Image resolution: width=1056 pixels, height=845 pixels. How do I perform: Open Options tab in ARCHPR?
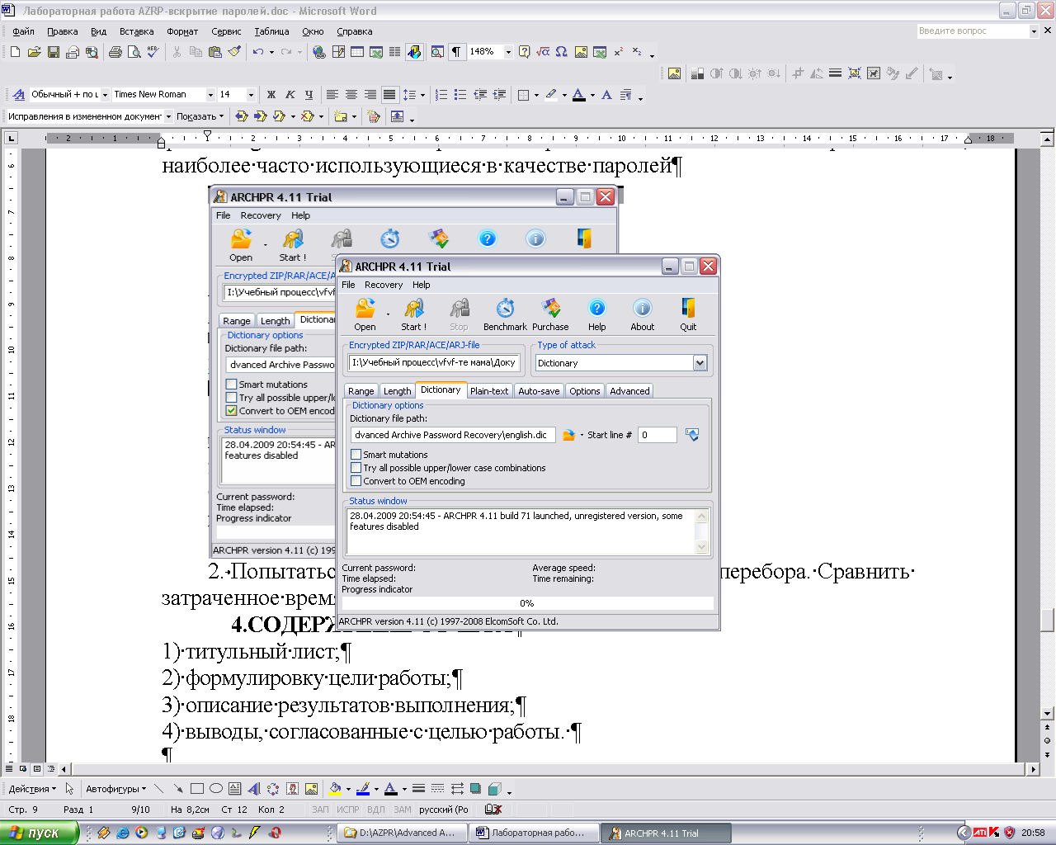[585, 391]
